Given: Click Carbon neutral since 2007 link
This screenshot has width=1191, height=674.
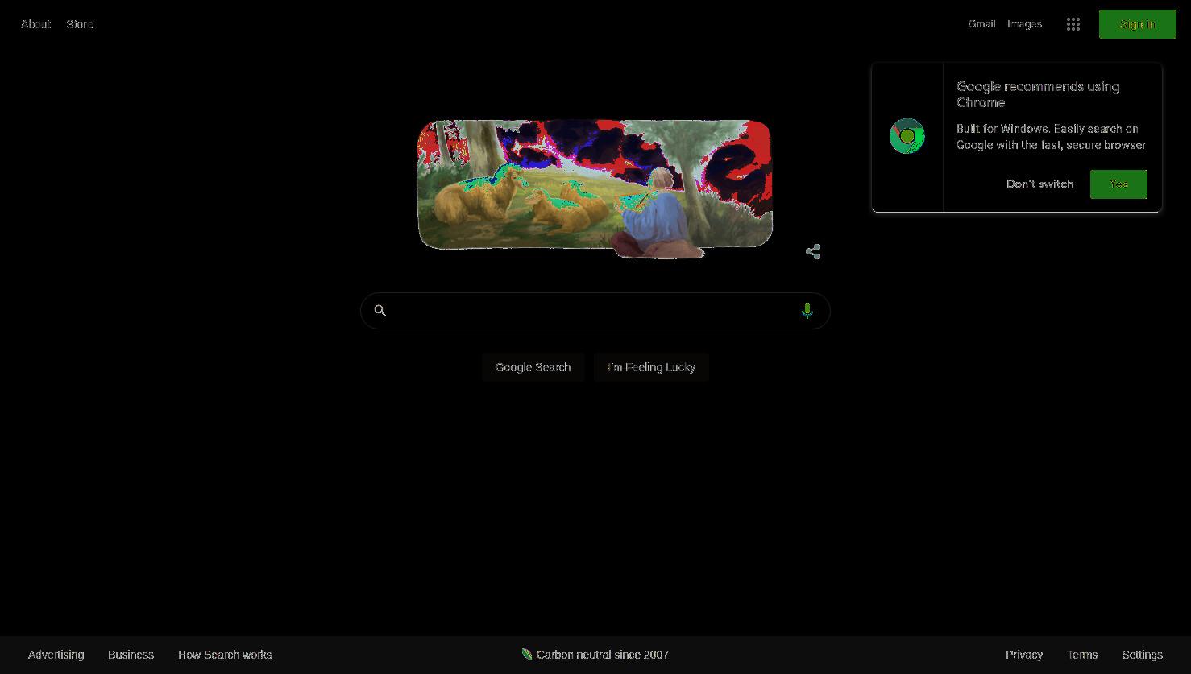Looking at the screenshot, I should click(603, 655).
